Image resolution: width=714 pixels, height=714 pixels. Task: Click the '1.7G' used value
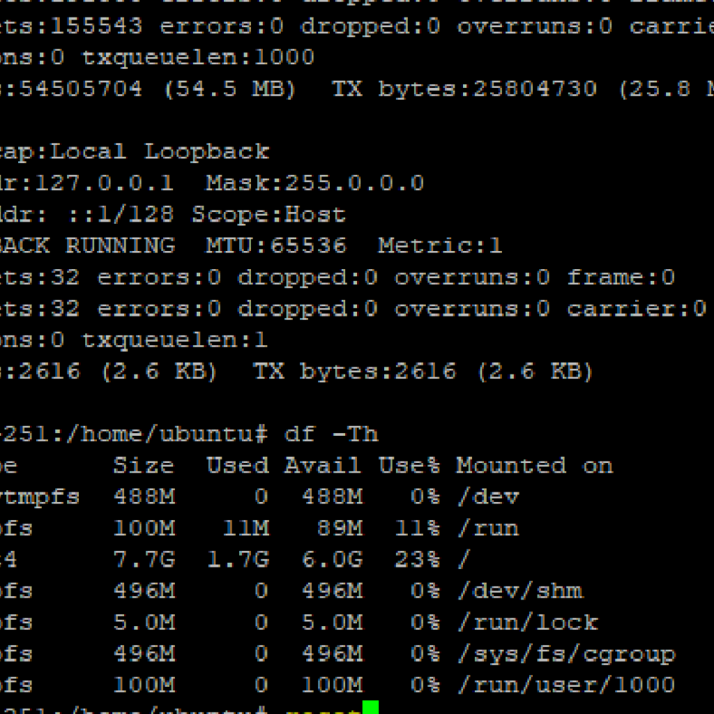click(238, 560)
